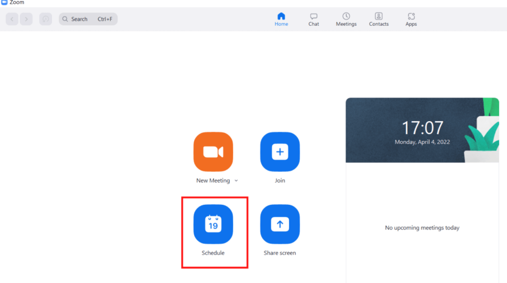Open the Chat tab
The height and width of the screenshot is (283, 507).
pos(314,19)
